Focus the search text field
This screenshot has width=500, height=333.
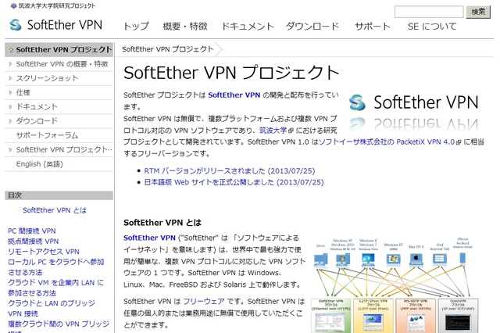(429, 12)
